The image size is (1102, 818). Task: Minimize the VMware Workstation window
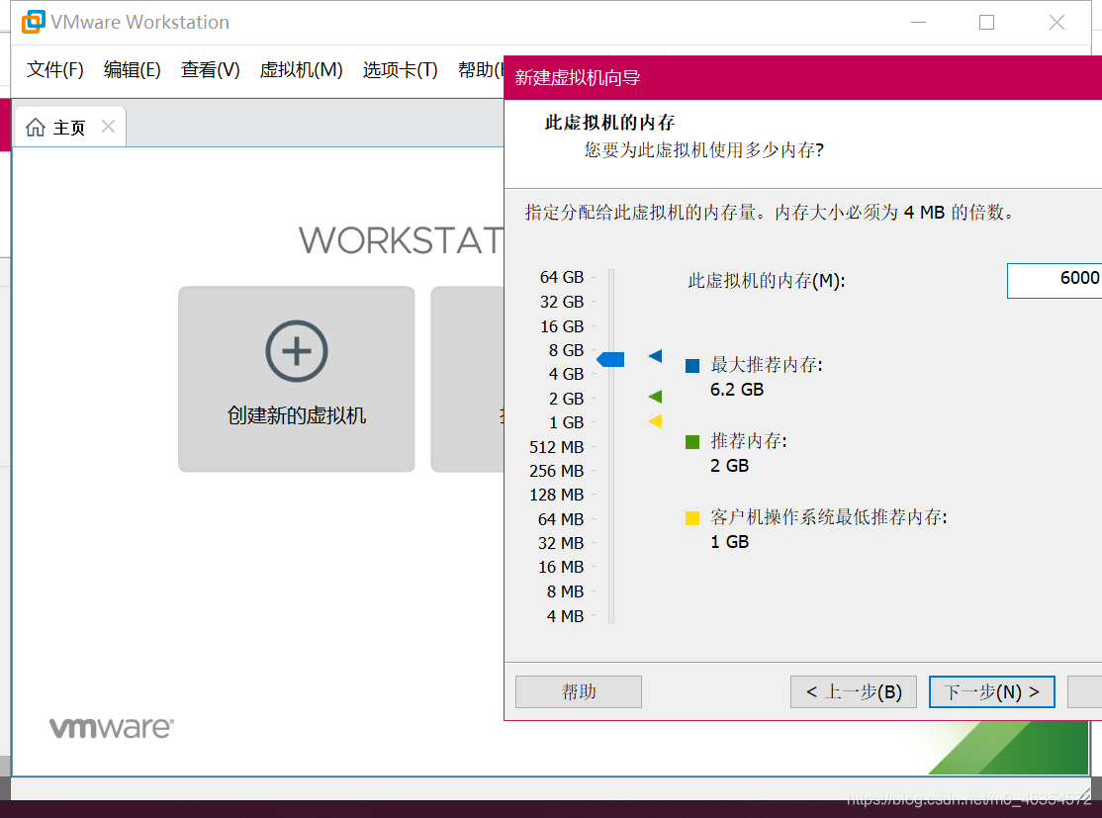tap(918, 23)
